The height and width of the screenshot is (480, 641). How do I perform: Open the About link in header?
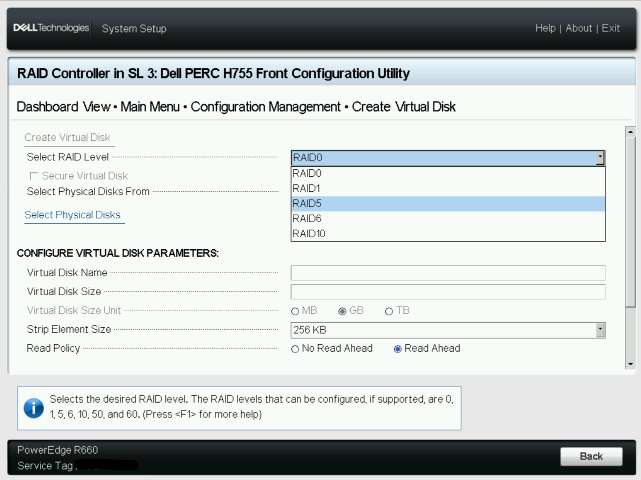click(578, 28)
